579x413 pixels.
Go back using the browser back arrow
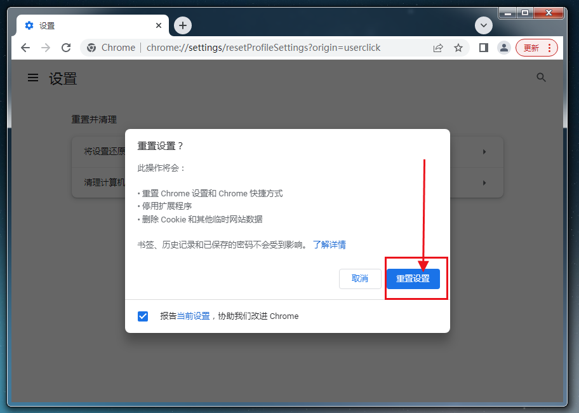25,48
